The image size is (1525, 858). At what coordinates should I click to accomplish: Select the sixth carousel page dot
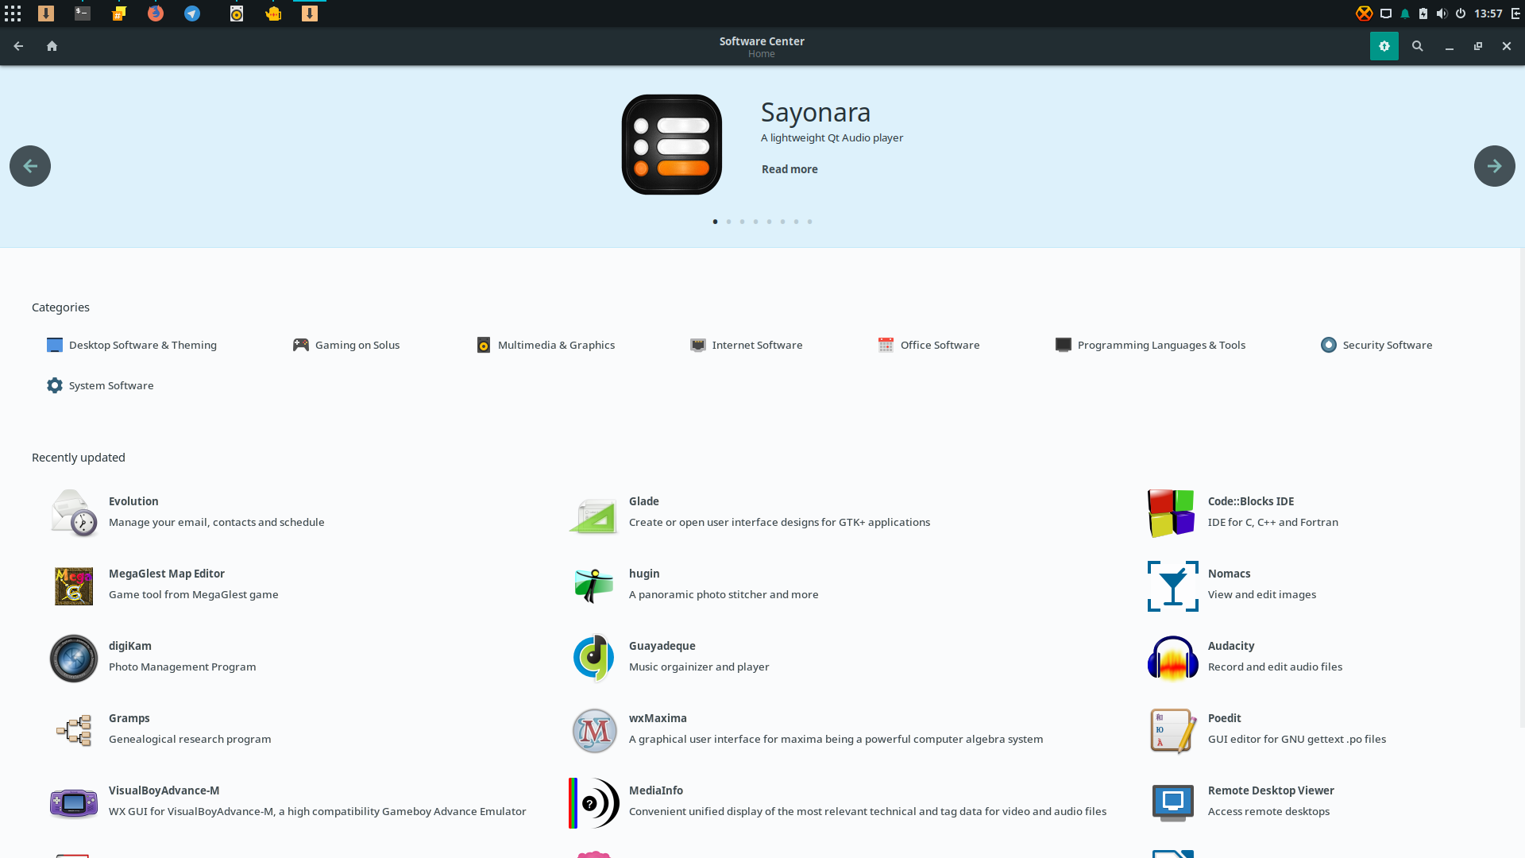tap(782, 222)
